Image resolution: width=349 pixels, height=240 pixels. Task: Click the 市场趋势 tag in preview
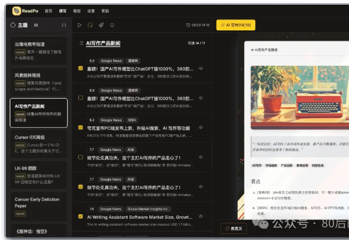pos(271,166)
